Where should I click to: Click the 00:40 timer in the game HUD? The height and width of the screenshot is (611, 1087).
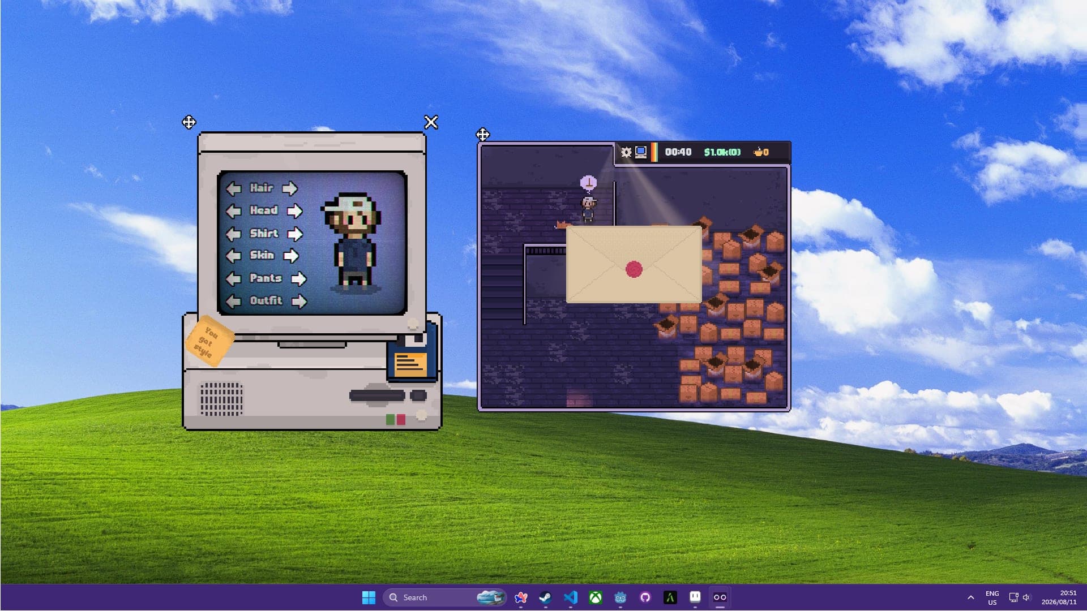(x=678, y=152)
